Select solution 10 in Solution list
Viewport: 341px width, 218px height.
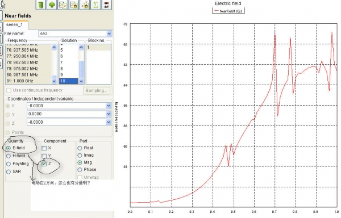click(69, 81)
